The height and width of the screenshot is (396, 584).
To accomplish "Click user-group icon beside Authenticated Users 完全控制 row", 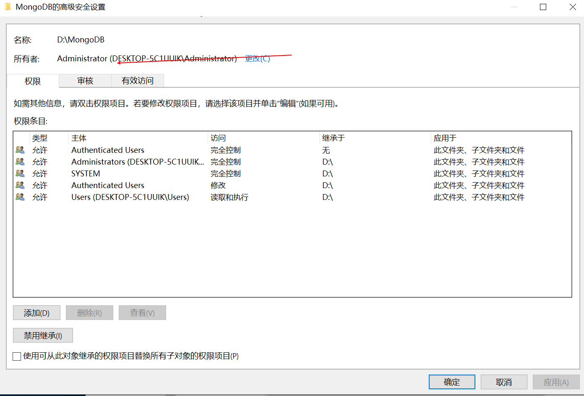I will point(20,150).
